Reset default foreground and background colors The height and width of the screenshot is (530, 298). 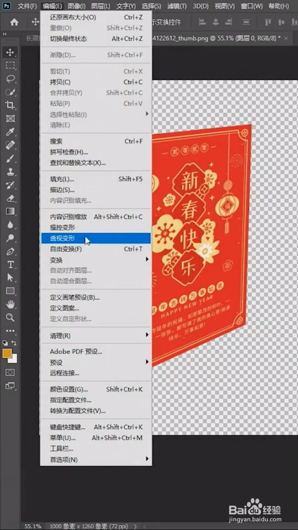(x=5, y=343)
